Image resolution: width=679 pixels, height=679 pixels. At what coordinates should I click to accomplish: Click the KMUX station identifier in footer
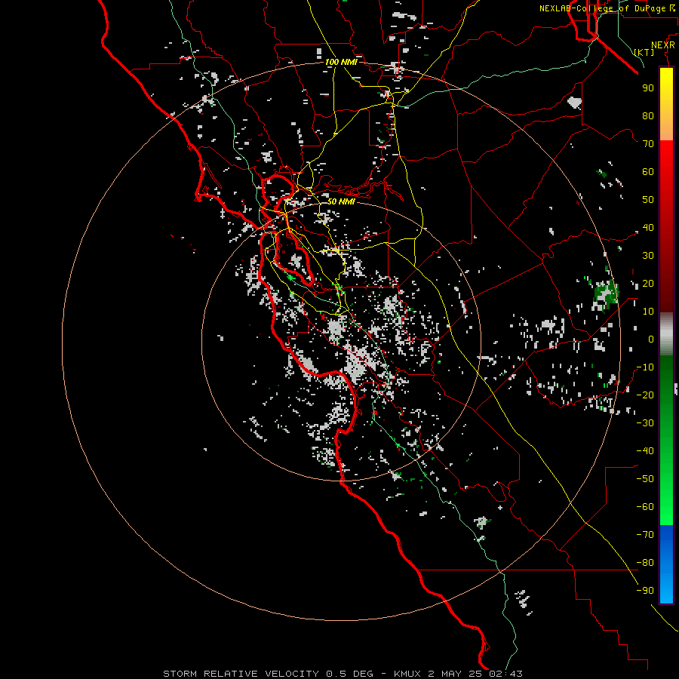[x=408, y=674]
